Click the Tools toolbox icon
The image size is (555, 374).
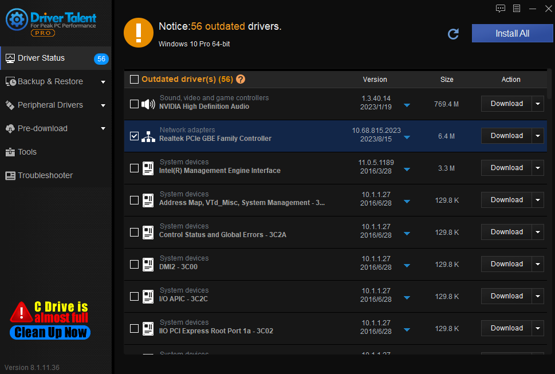pyautogui.click(x=10, y=152)
